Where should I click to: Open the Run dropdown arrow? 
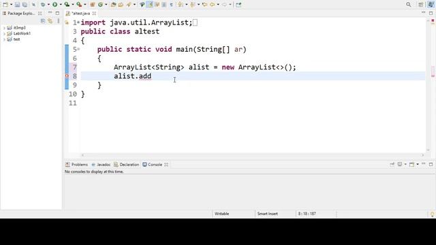coord(61,5)
